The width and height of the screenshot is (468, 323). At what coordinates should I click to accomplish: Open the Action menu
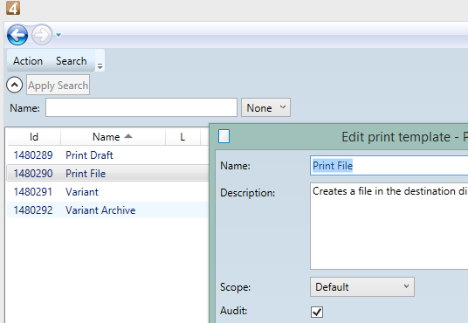pos(28,61)
